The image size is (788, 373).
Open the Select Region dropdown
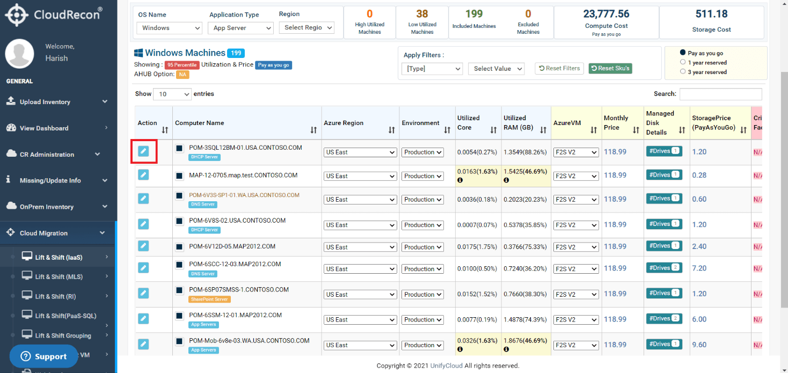pyautogui.click(x=307, y=27)
